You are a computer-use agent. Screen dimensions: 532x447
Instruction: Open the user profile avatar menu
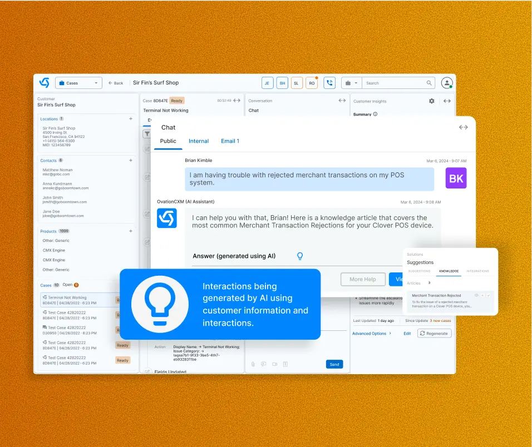click(447, 83)
